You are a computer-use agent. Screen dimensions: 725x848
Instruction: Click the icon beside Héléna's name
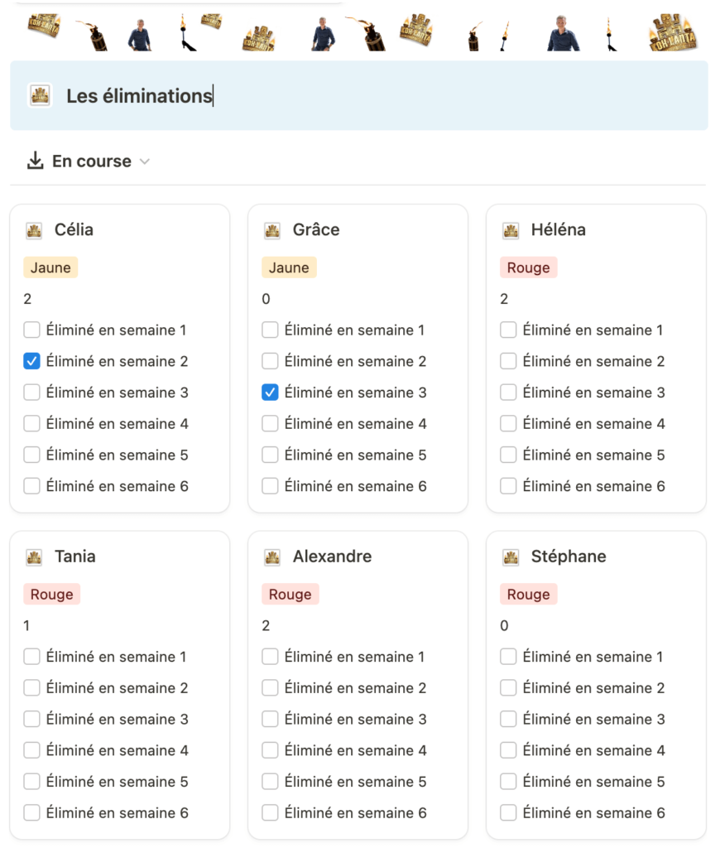(x=511, y=230)
